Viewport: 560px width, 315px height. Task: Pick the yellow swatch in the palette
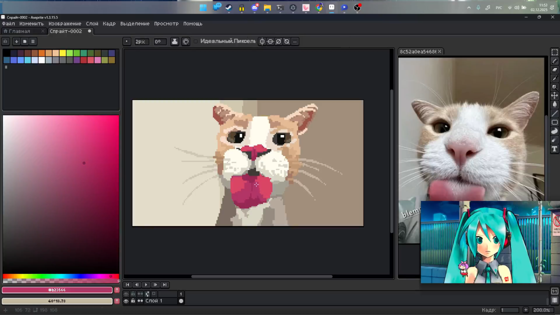pyautogui.click(x=62, y=53)
